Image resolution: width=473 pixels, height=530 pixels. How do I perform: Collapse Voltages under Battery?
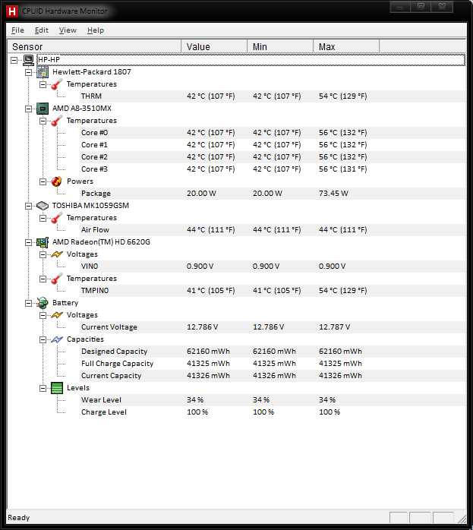pyautogui.click(x=43, y=315)
